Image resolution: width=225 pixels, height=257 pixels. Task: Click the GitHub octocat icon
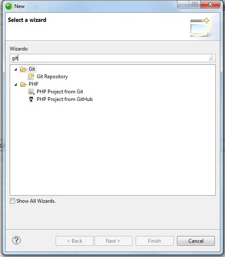tap(31, 99)
